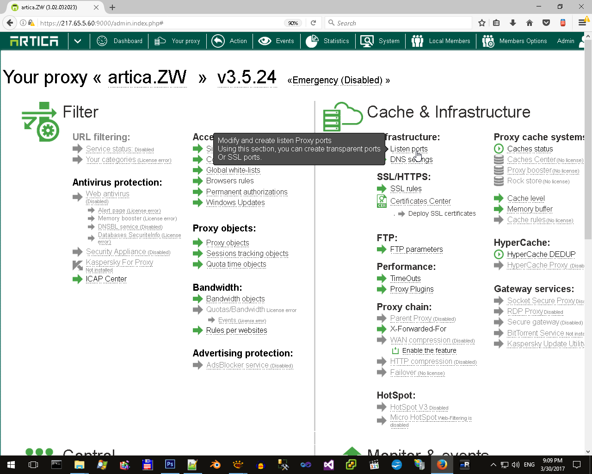The height and width of the screenshot is (474, 592).
Task: Open the Firefox hamburger menu
Action: click(x=582, y=23)
